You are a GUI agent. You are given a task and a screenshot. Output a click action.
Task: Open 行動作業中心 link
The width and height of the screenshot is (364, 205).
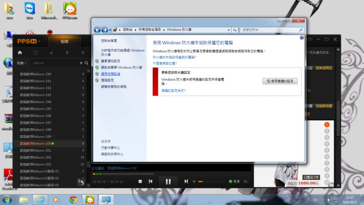point(111,148)
